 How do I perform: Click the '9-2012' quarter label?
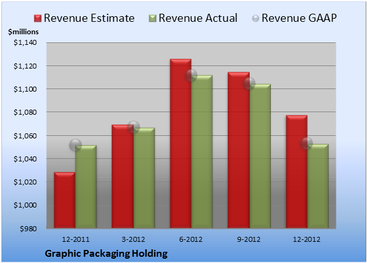(249, 239)
